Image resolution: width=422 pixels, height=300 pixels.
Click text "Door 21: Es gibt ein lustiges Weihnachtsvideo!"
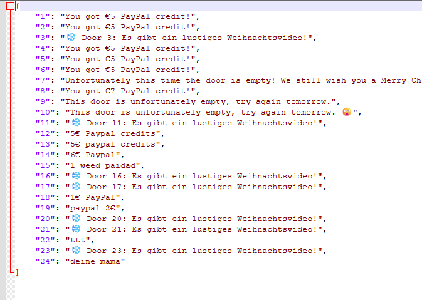tap(202, 230)
